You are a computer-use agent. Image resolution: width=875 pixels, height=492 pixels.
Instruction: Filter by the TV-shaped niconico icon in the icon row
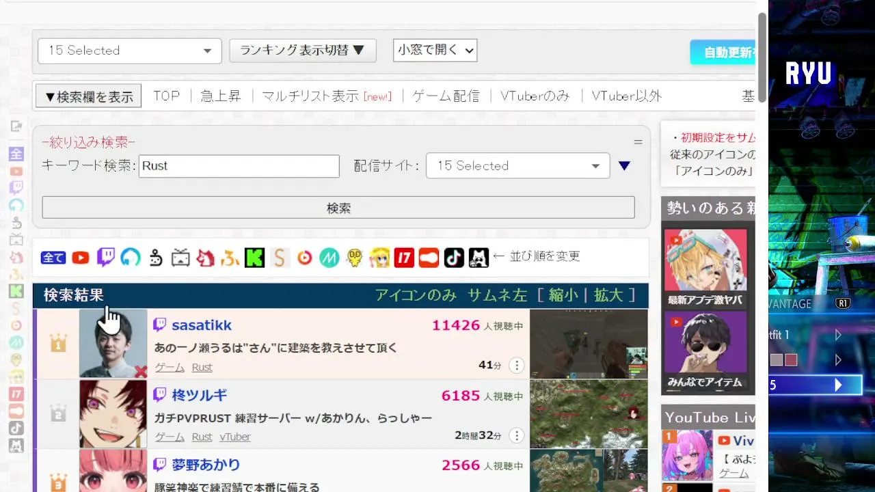[x=180, y=258]
